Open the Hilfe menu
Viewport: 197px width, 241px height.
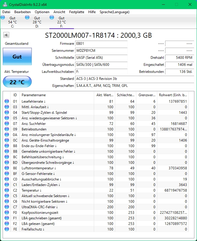coord(92,12)
